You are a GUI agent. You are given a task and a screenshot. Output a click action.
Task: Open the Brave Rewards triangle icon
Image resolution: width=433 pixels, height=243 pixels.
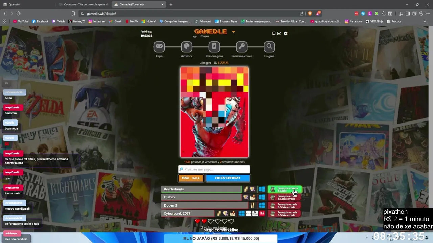[x=318, y=13]
